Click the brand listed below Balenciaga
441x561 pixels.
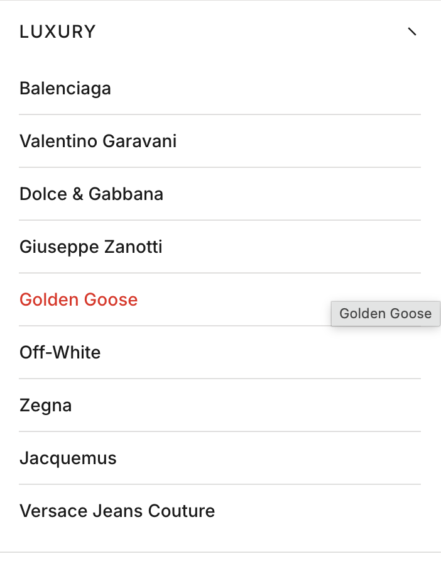[x=98, y=141]
